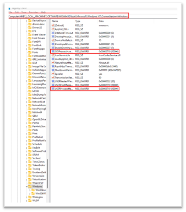Image resolution: width=186 pixels, height=212 pixels.
Task: Click the mnmsrvc default data value
Action: click(x=104, y=25)
